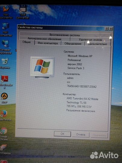Viewport: 122px width, 163px height.
Task: Click the 'Technology TL-58' line
Action: (77, 103)
